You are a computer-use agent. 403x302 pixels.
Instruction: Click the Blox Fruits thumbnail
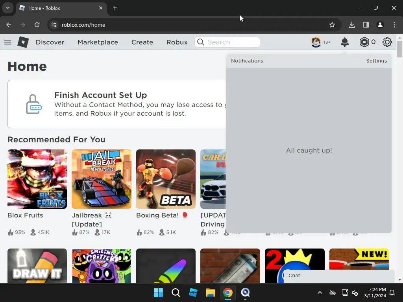pos(37,179)
